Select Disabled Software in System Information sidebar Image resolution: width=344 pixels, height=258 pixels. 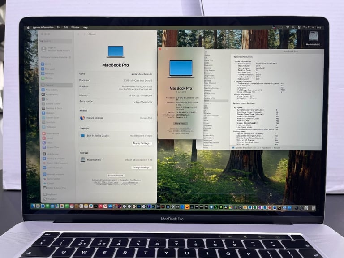click(211, 142)
